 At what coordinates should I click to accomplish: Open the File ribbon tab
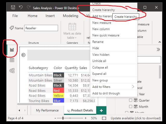pos(15,16)
